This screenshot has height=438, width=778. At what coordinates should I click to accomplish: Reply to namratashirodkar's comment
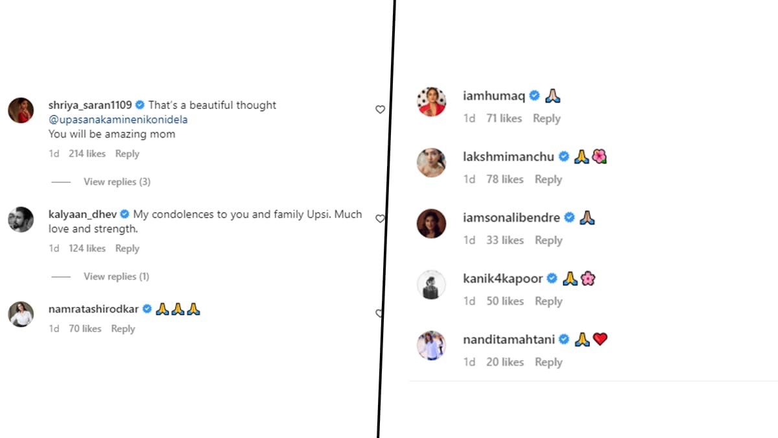(x=123, y=329)
